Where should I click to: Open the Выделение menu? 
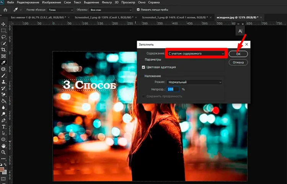[x=91, y=2]
